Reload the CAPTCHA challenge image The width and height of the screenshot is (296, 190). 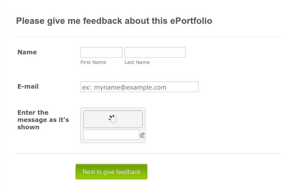tap(142, 135)
